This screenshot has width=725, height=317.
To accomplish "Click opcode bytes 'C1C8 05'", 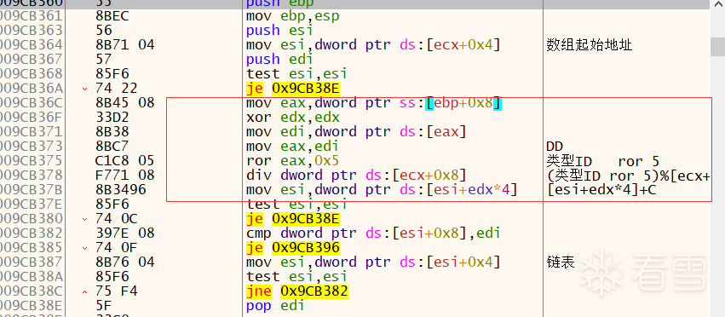I will point(125,160).
